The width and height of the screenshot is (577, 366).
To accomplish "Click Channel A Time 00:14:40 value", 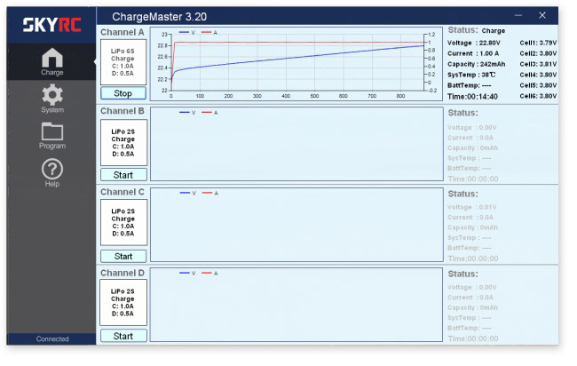I will coord(472,97).
